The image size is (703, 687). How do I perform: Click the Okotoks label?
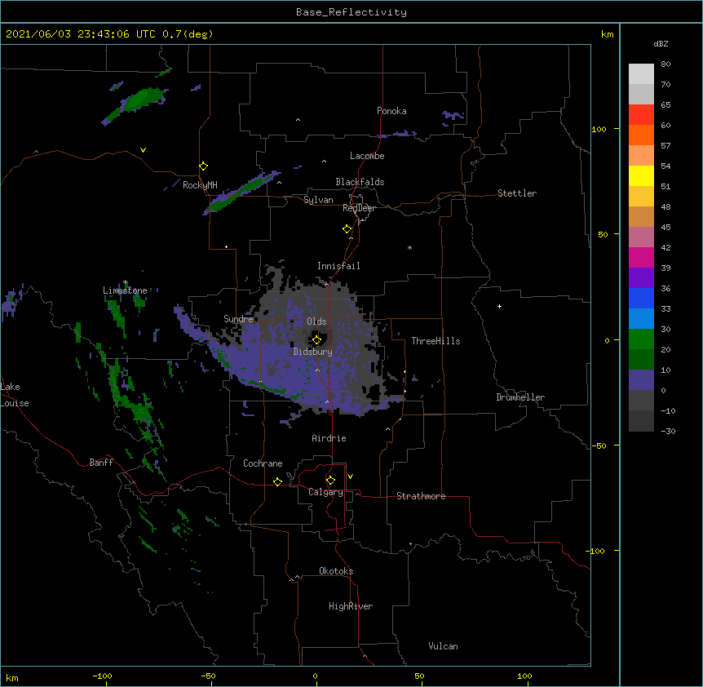point(336,571)
